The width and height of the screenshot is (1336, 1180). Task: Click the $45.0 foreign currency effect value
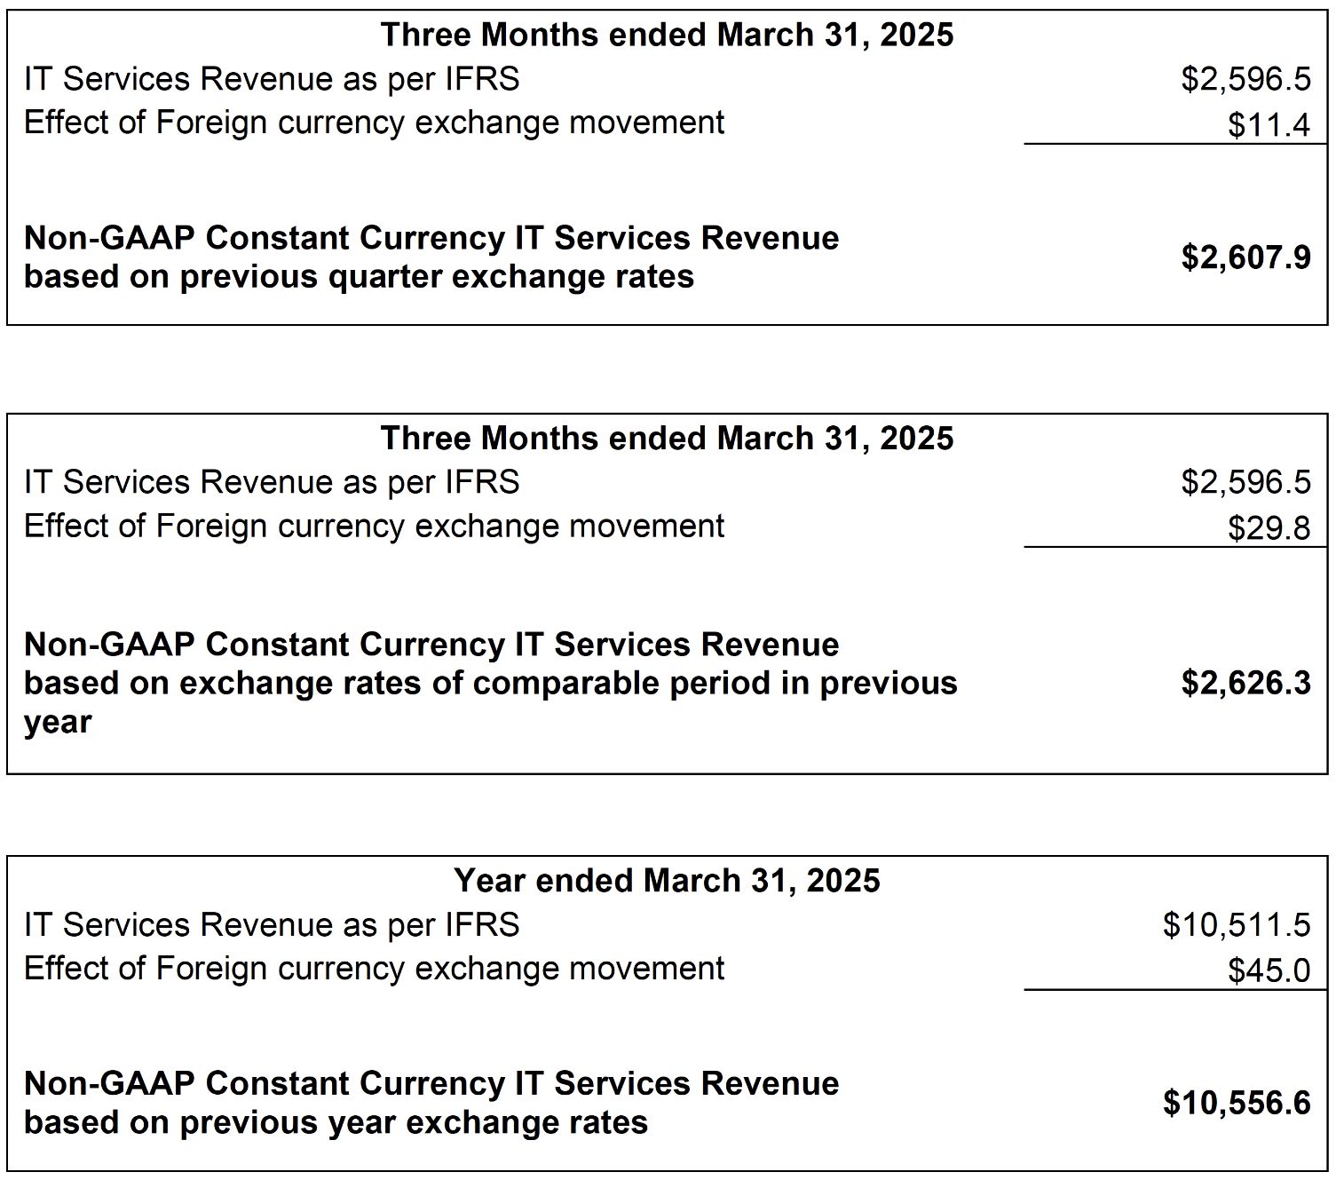point(1269,970)
